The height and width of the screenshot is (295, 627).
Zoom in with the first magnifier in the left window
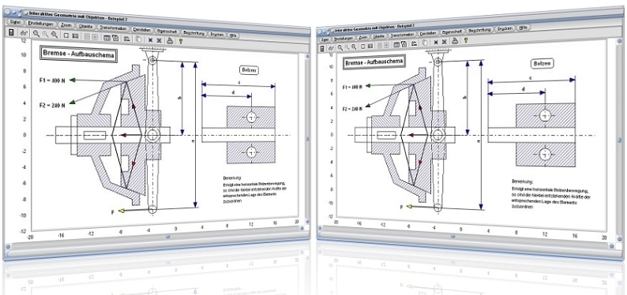(x=36, y=34)
